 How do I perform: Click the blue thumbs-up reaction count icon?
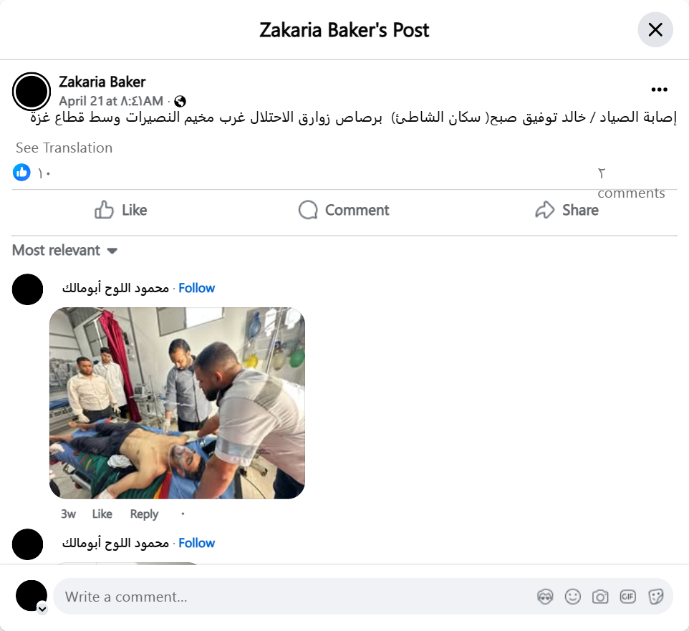(21, 172)
